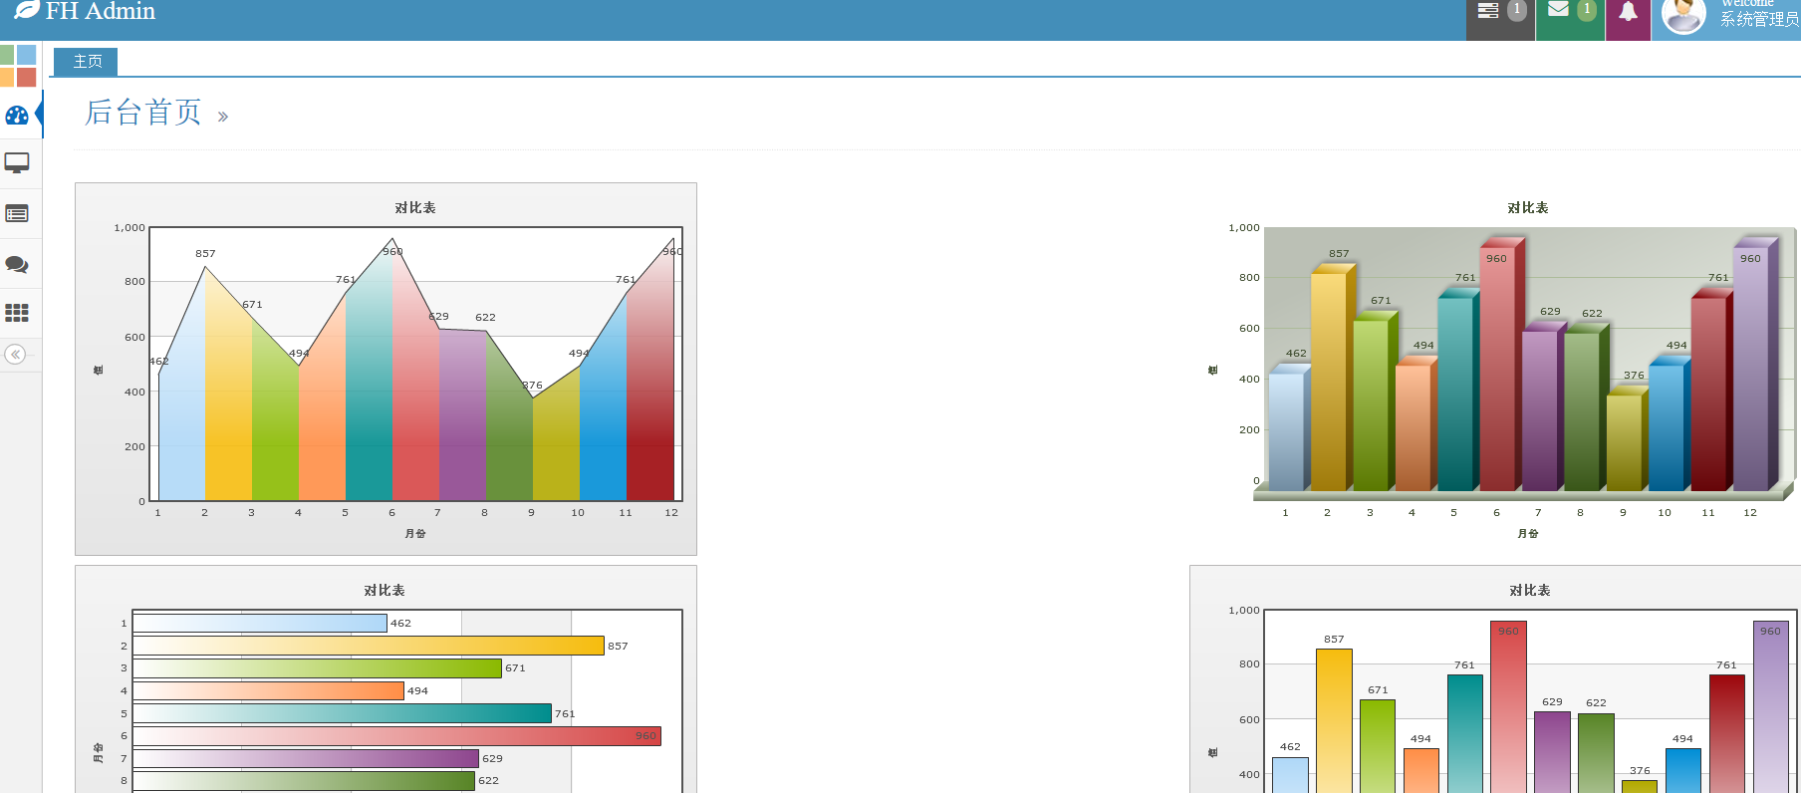Click the monitor icon in sidebar

pyautogui.click(x=17, y=162)
